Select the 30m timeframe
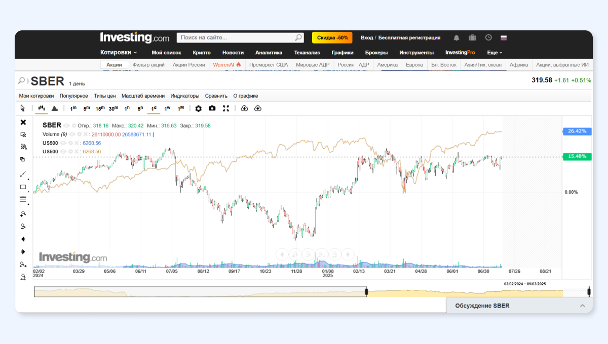This screenshot has height=344, width=608. click(x=113, y=108)
